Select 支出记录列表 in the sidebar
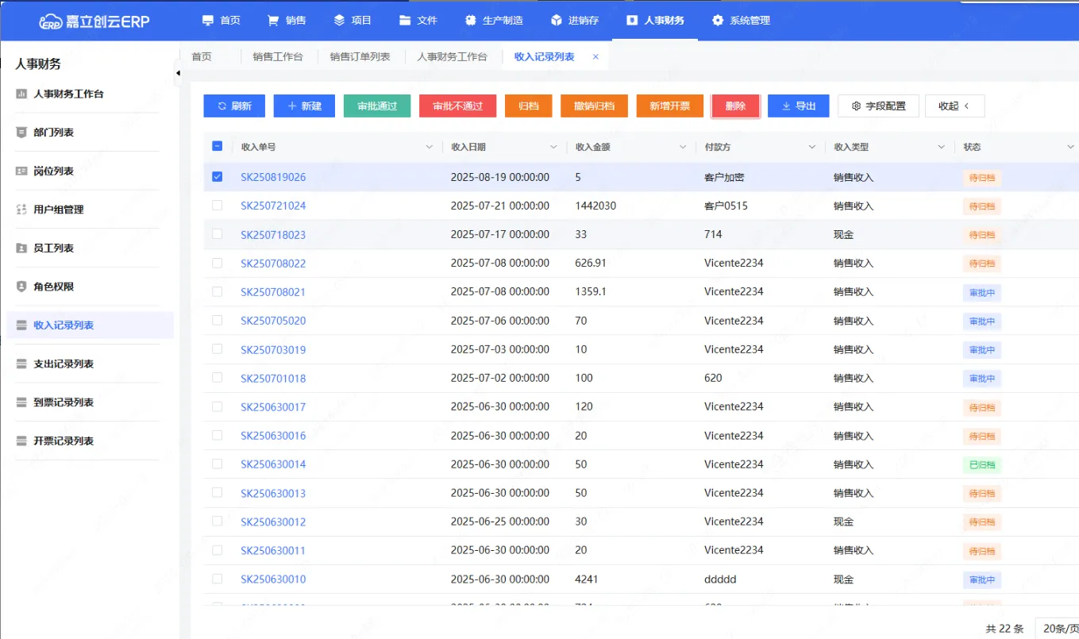This screenshot has height=639, width=1079. (x=64, y=364)
